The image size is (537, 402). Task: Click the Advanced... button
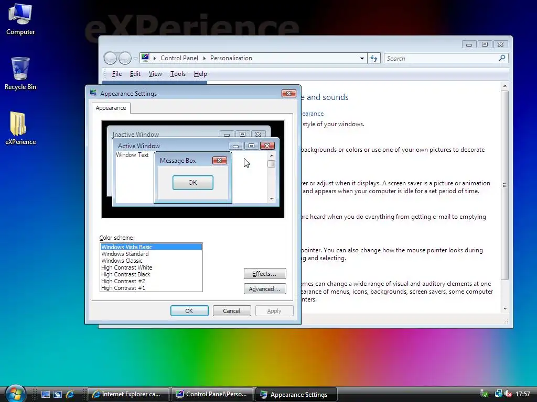(265, 289)
